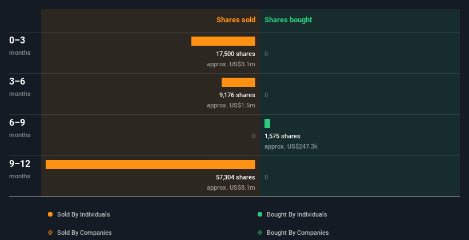
Task: Click the 1,575 shares value
Action: pos(282,136)
